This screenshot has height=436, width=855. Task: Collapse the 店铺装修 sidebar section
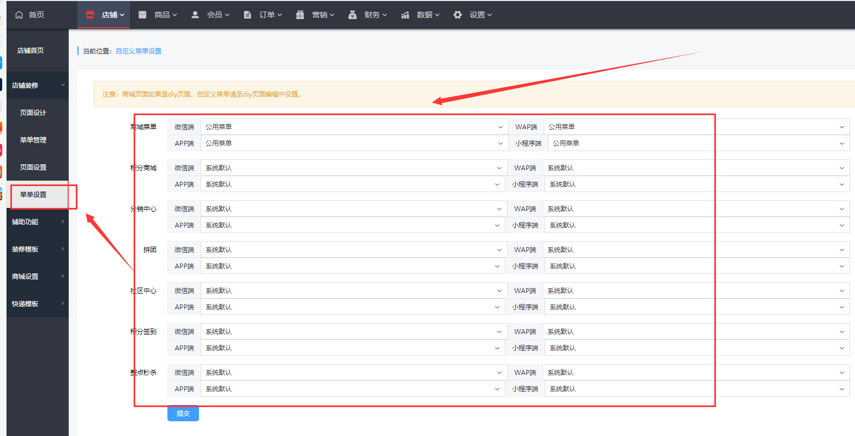[x=38, y=85]
